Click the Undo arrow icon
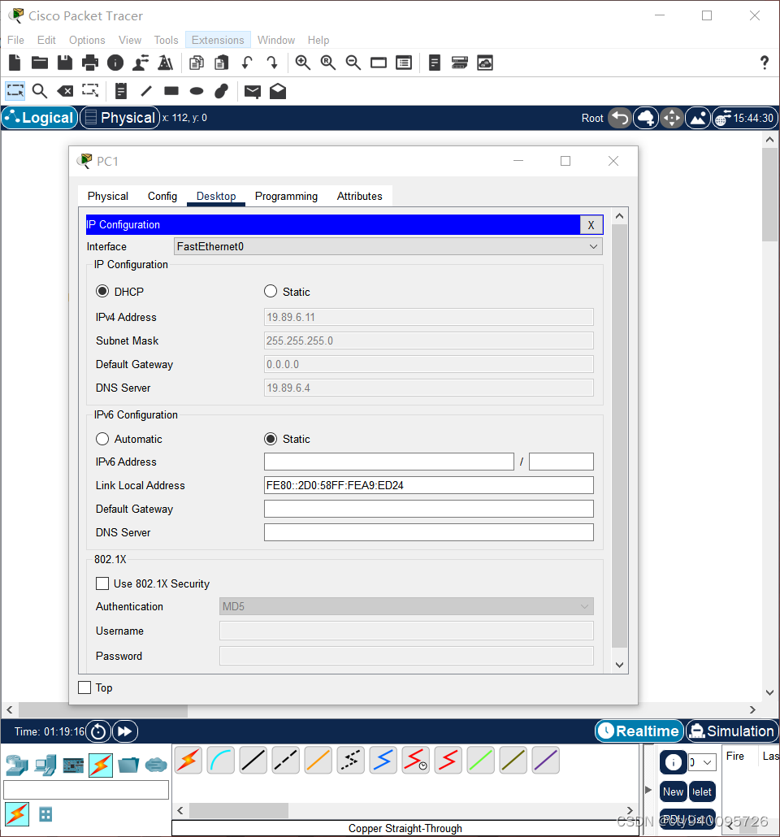 click(x=247, y=63)
